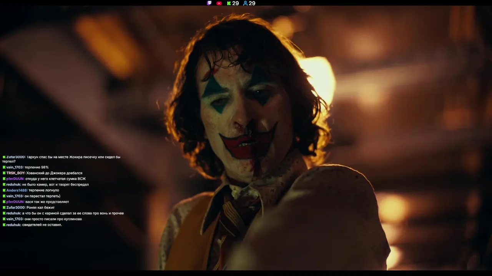
Task: Open username Anders1488 in chat
Action: pyautogui.click(x=17, y=190)
